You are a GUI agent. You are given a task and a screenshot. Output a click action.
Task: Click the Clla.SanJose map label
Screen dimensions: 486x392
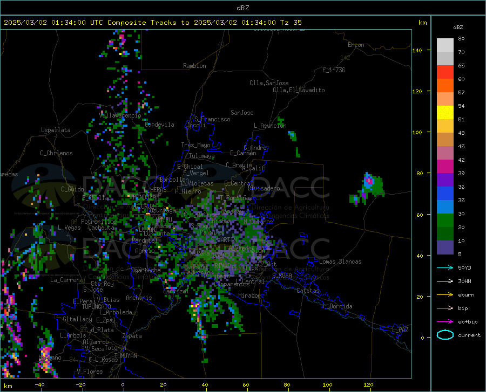click(269, 83)
